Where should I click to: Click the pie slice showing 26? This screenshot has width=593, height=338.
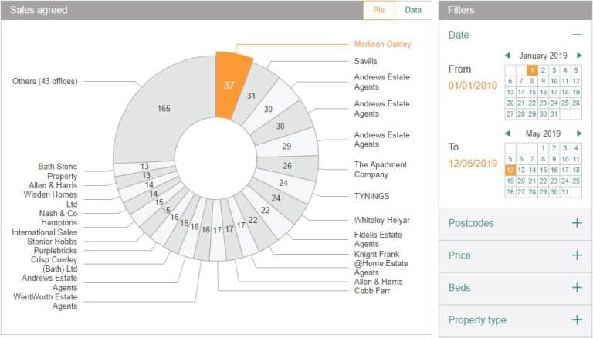point(287,166)
